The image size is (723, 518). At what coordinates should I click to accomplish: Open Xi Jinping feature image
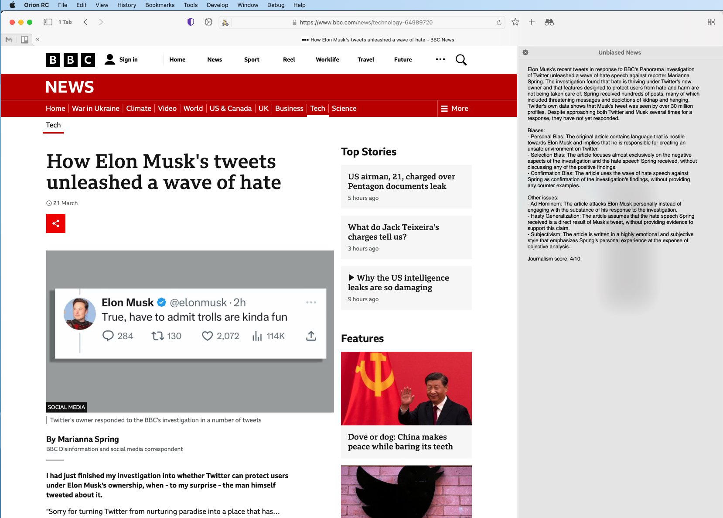point(406,388)
